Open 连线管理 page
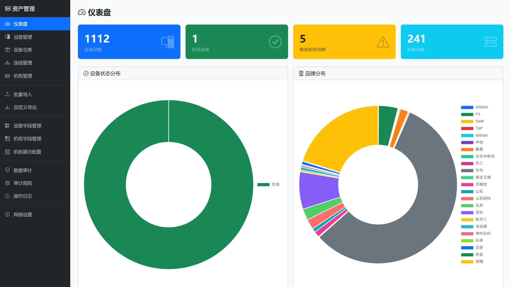Viewport: 511px width, 287px height. [x=35, y=63]
